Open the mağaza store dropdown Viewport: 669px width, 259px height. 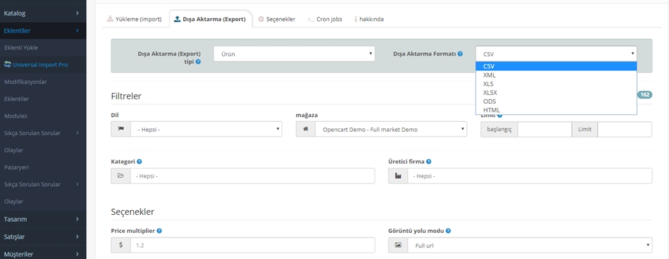click(x=391, y=129)
